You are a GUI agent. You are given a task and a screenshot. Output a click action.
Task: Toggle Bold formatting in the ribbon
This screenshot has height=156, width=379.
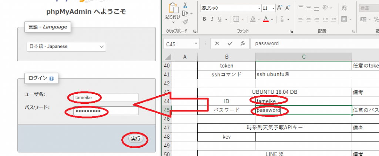204,19
